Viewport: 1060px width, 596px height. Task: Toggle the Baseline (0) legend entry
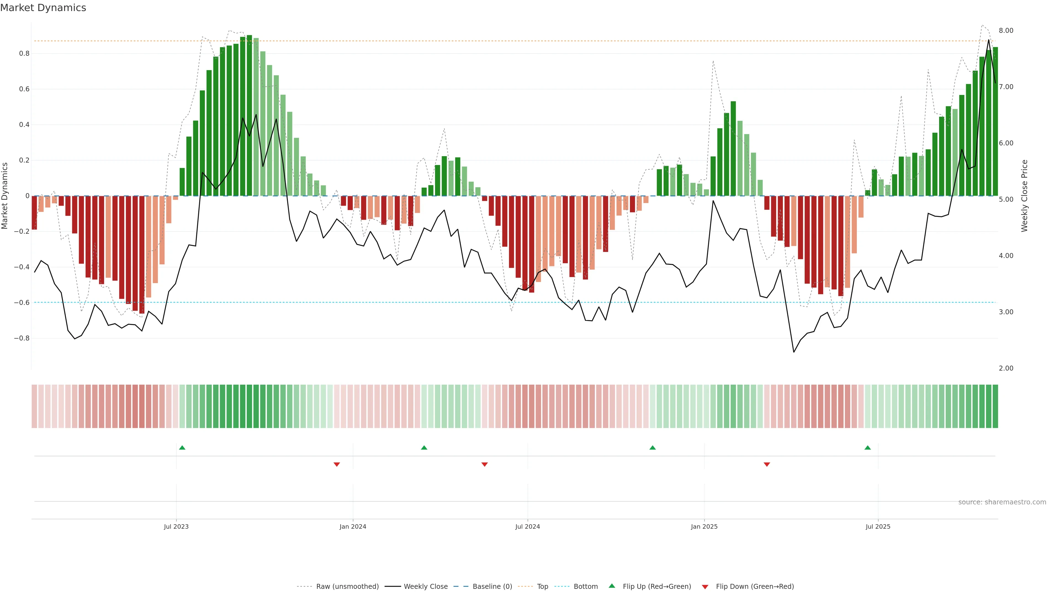pyautogui.click(x=492, y=587)
